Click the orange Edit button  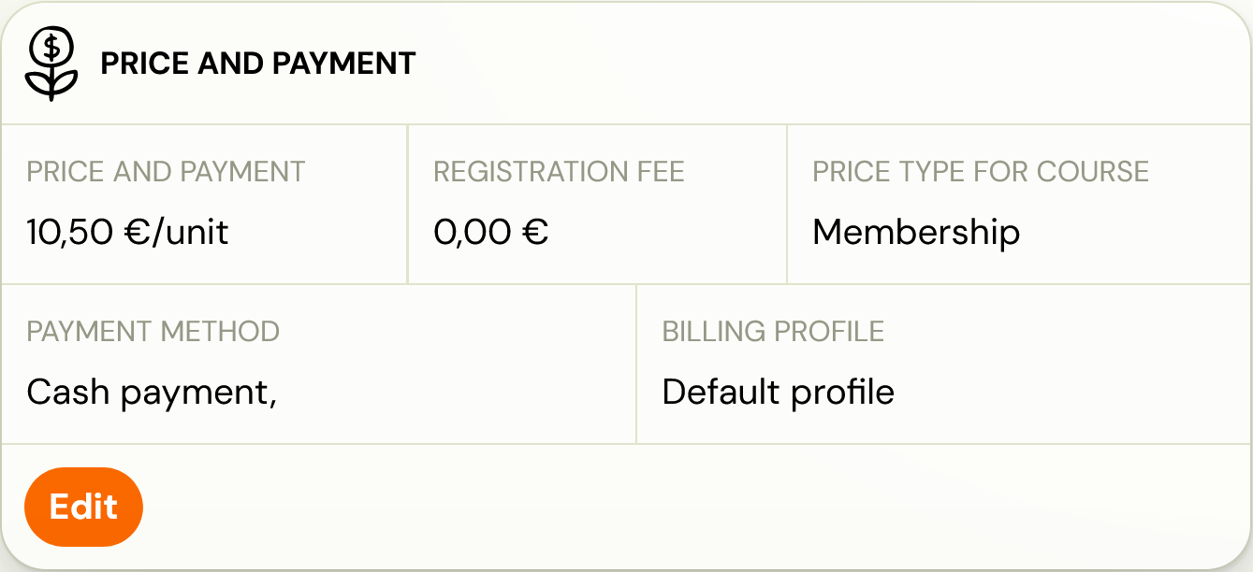[x=83, y=507]
